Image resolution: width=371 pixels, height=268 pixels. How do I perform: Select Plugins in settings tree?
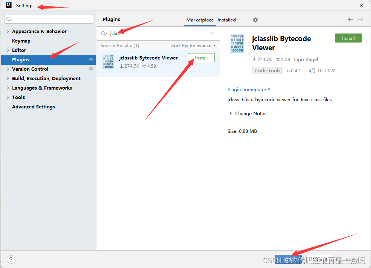49,60
